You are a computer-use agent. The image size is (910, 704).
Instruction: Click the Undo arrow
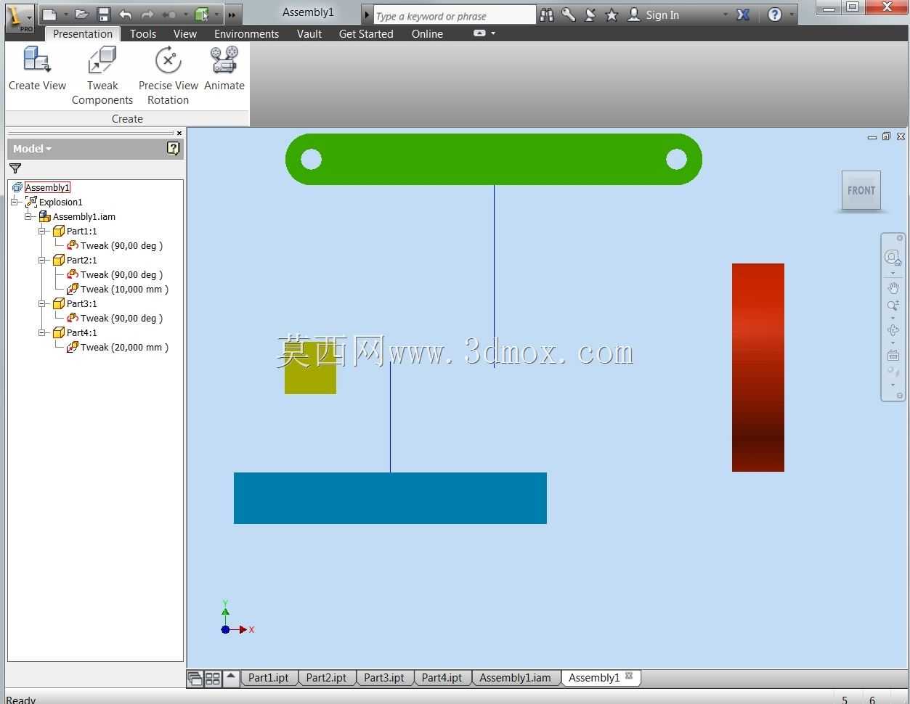point(126,15)
